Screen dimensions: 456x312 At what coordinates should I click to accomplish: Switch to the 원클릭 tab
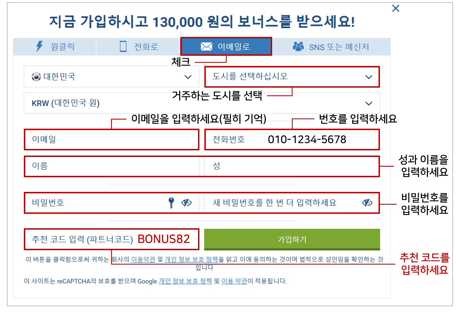(x=55, y=47)
